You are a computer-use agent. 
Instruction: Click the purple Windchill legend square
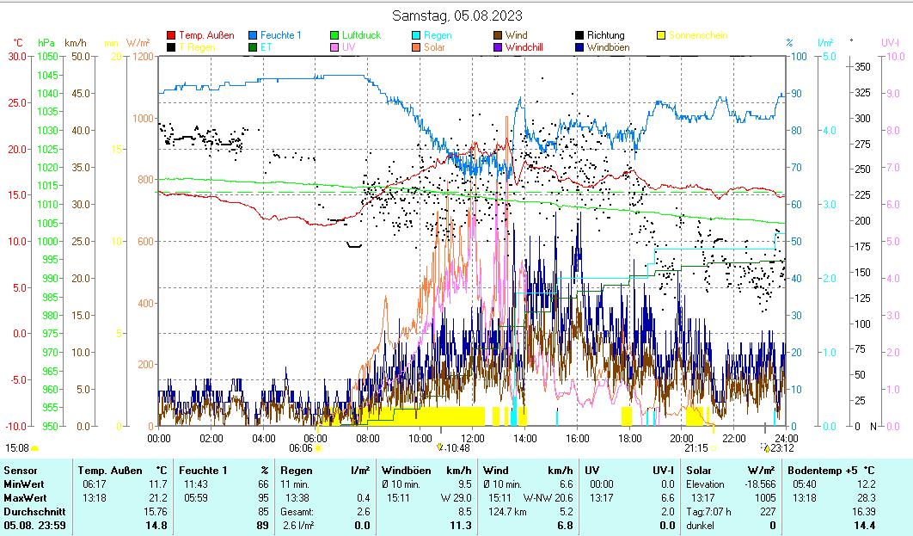coord(498,47)
